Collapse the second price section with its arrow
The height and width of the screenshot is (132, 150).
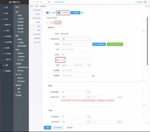click(144, 114)
